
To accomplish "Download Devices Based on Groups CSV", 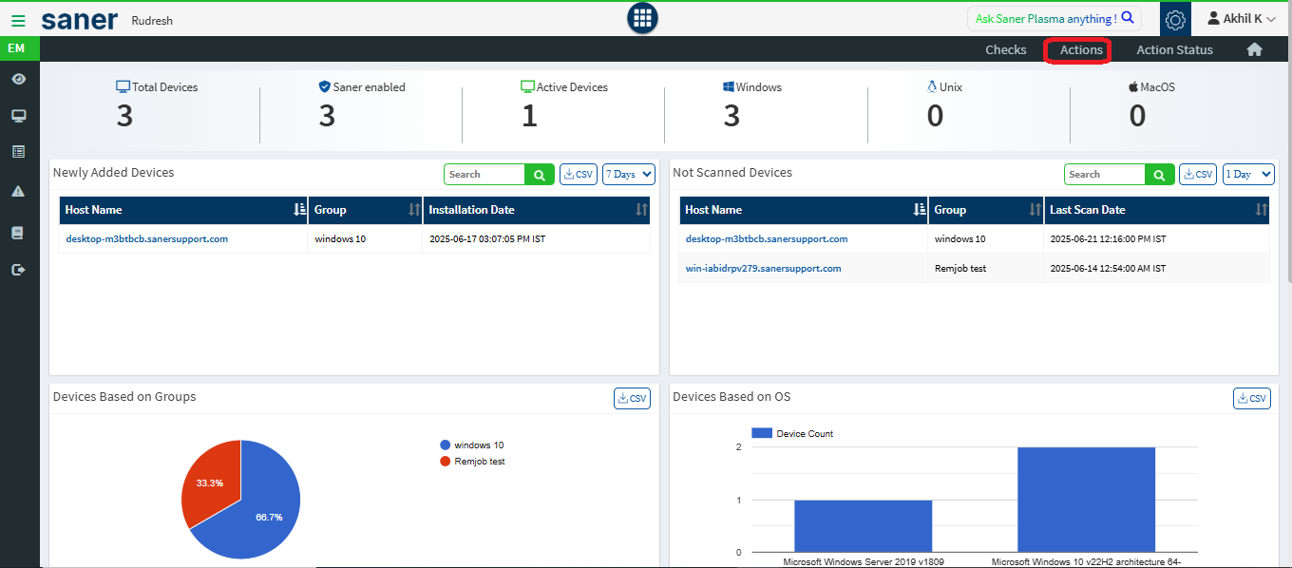I will click(x=632, y=399).
